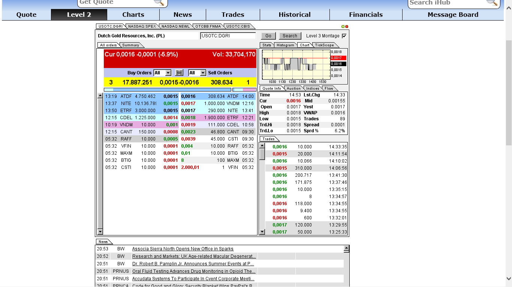Open the Auction tab in quote panel
512x287 pixels.
(293, 88)
